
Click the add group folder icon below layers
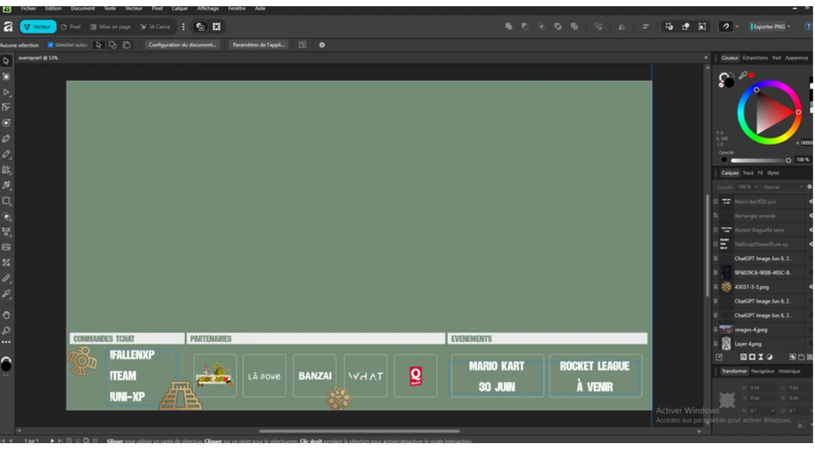click(x=801, y=357)
